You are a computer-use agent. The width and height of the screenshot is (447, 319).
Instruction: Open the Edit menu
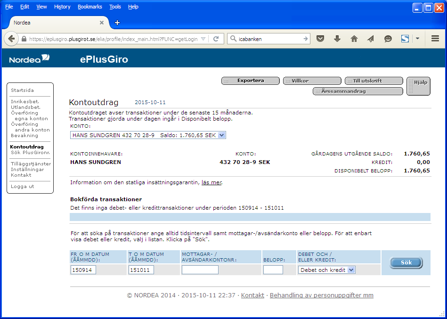(x=24, y=7)
